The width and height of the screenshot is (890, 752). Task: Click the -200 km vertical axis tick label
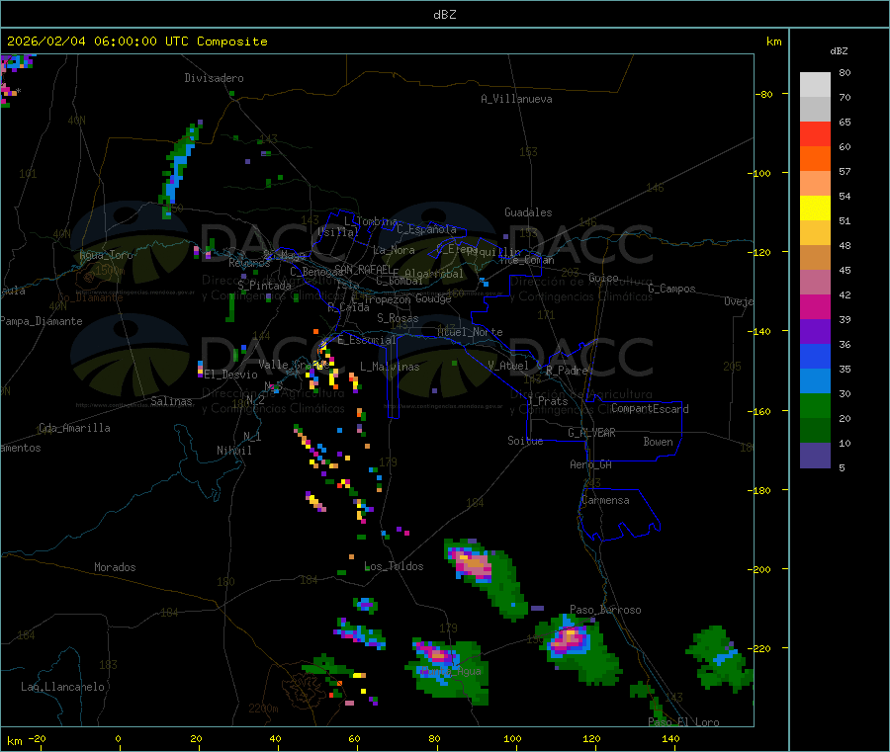click(x=758, y=569)
